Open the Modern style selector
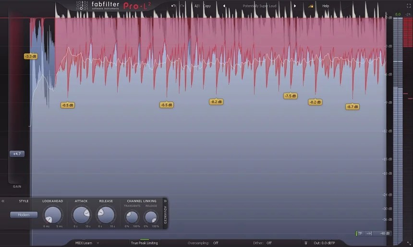This screenshot has height=247, width=413. [x=24, y=215]
